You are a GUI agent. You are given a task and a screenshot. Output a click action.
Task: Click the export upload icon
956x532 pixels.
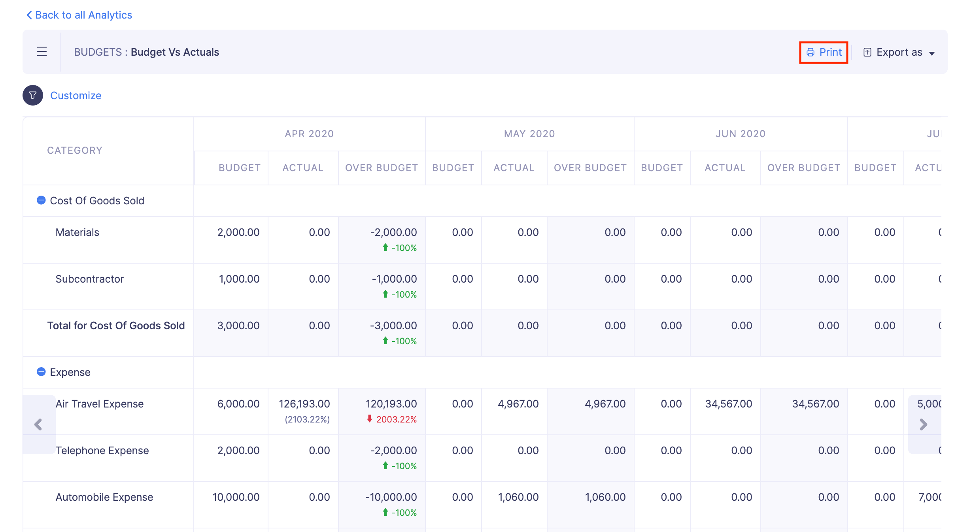click(867, 52)
